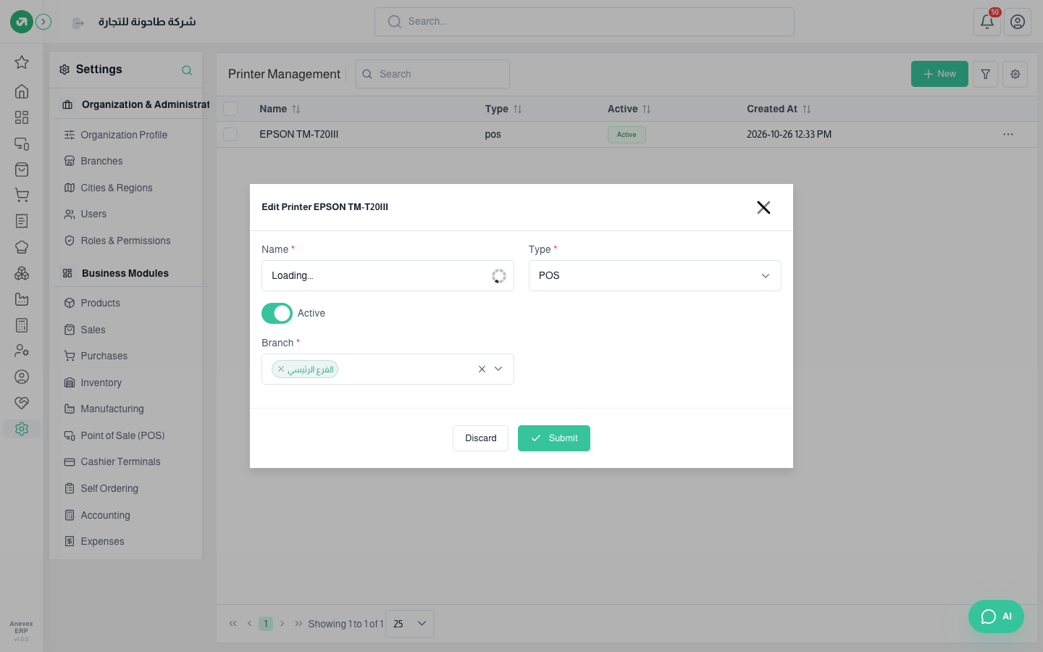The image size is (1043, 652).
Task: Open Organization Profile settings
Action: (125, 135)
